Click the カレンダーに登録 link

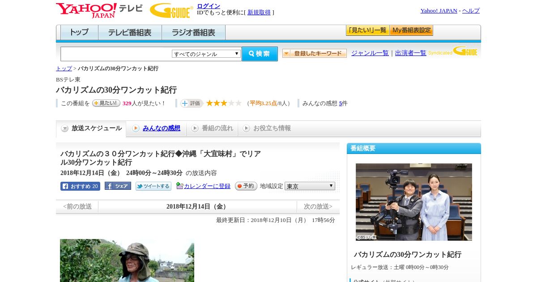pyautogui.click(x=207, y=186)
